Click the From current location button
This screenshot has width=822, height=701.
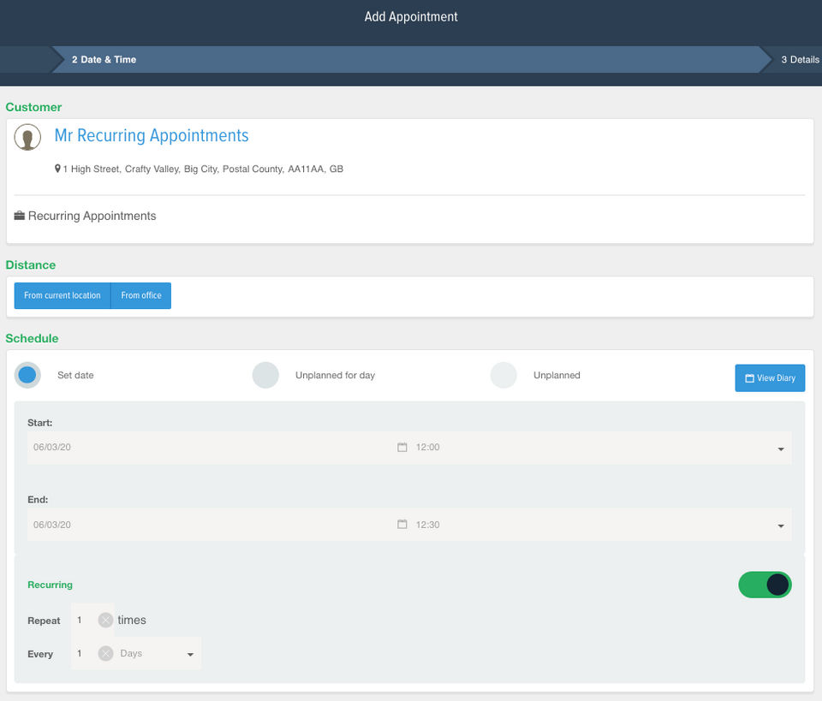point(63,295)
